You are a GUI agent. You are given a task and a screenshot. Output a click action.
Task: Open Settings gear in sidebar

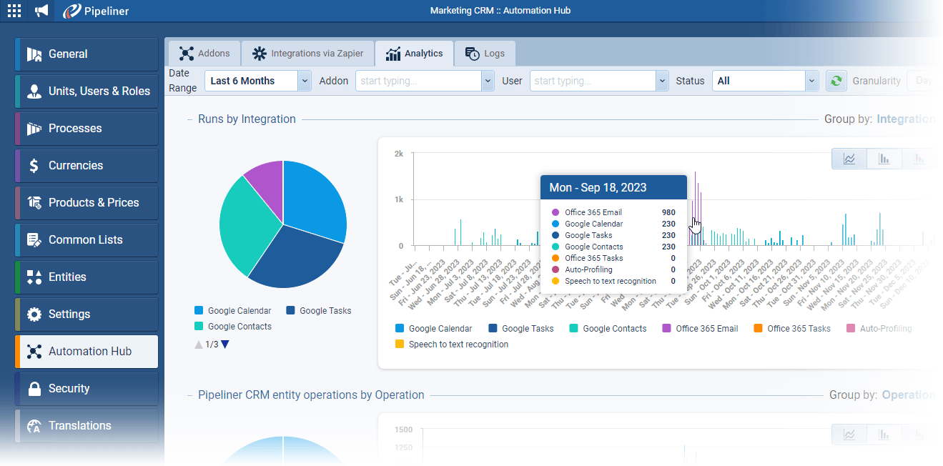[86, 314]
